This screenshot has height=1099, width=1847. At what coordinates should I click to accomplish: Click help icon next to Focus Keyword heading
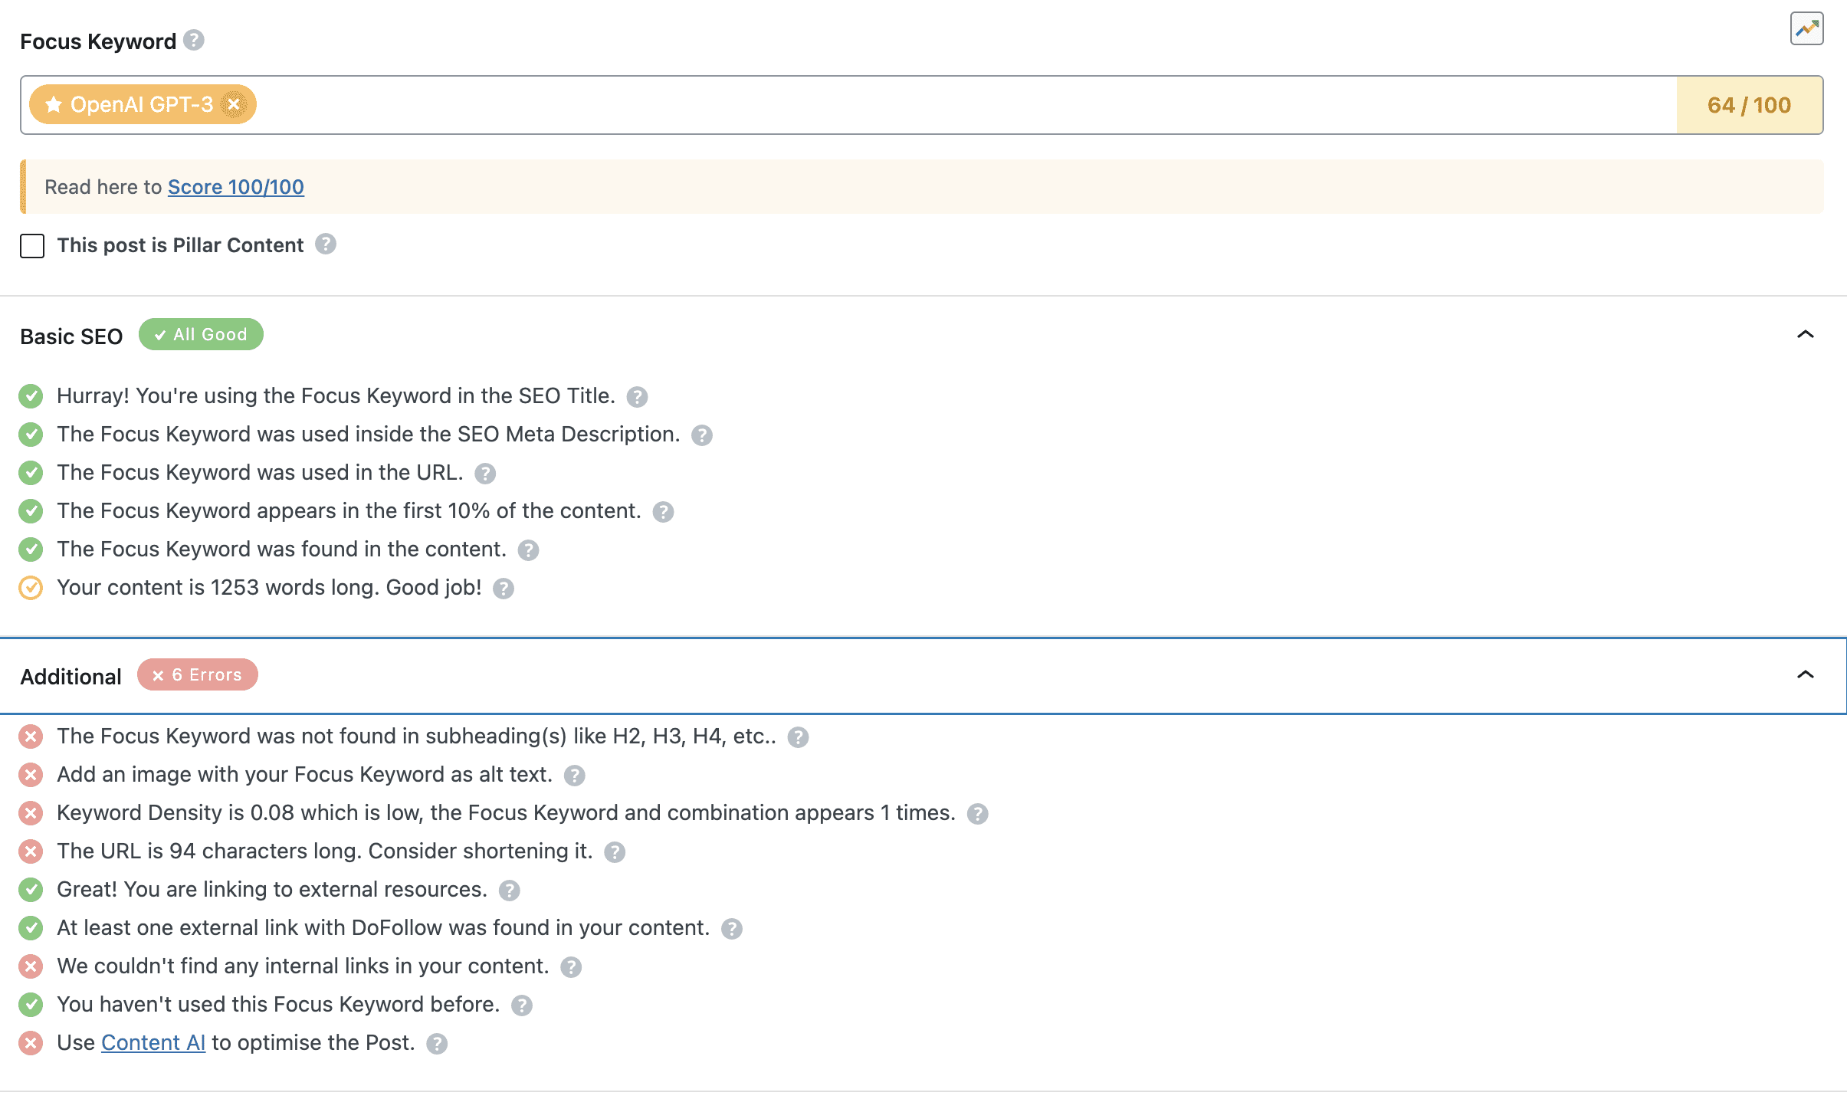[x=194, y=40]
